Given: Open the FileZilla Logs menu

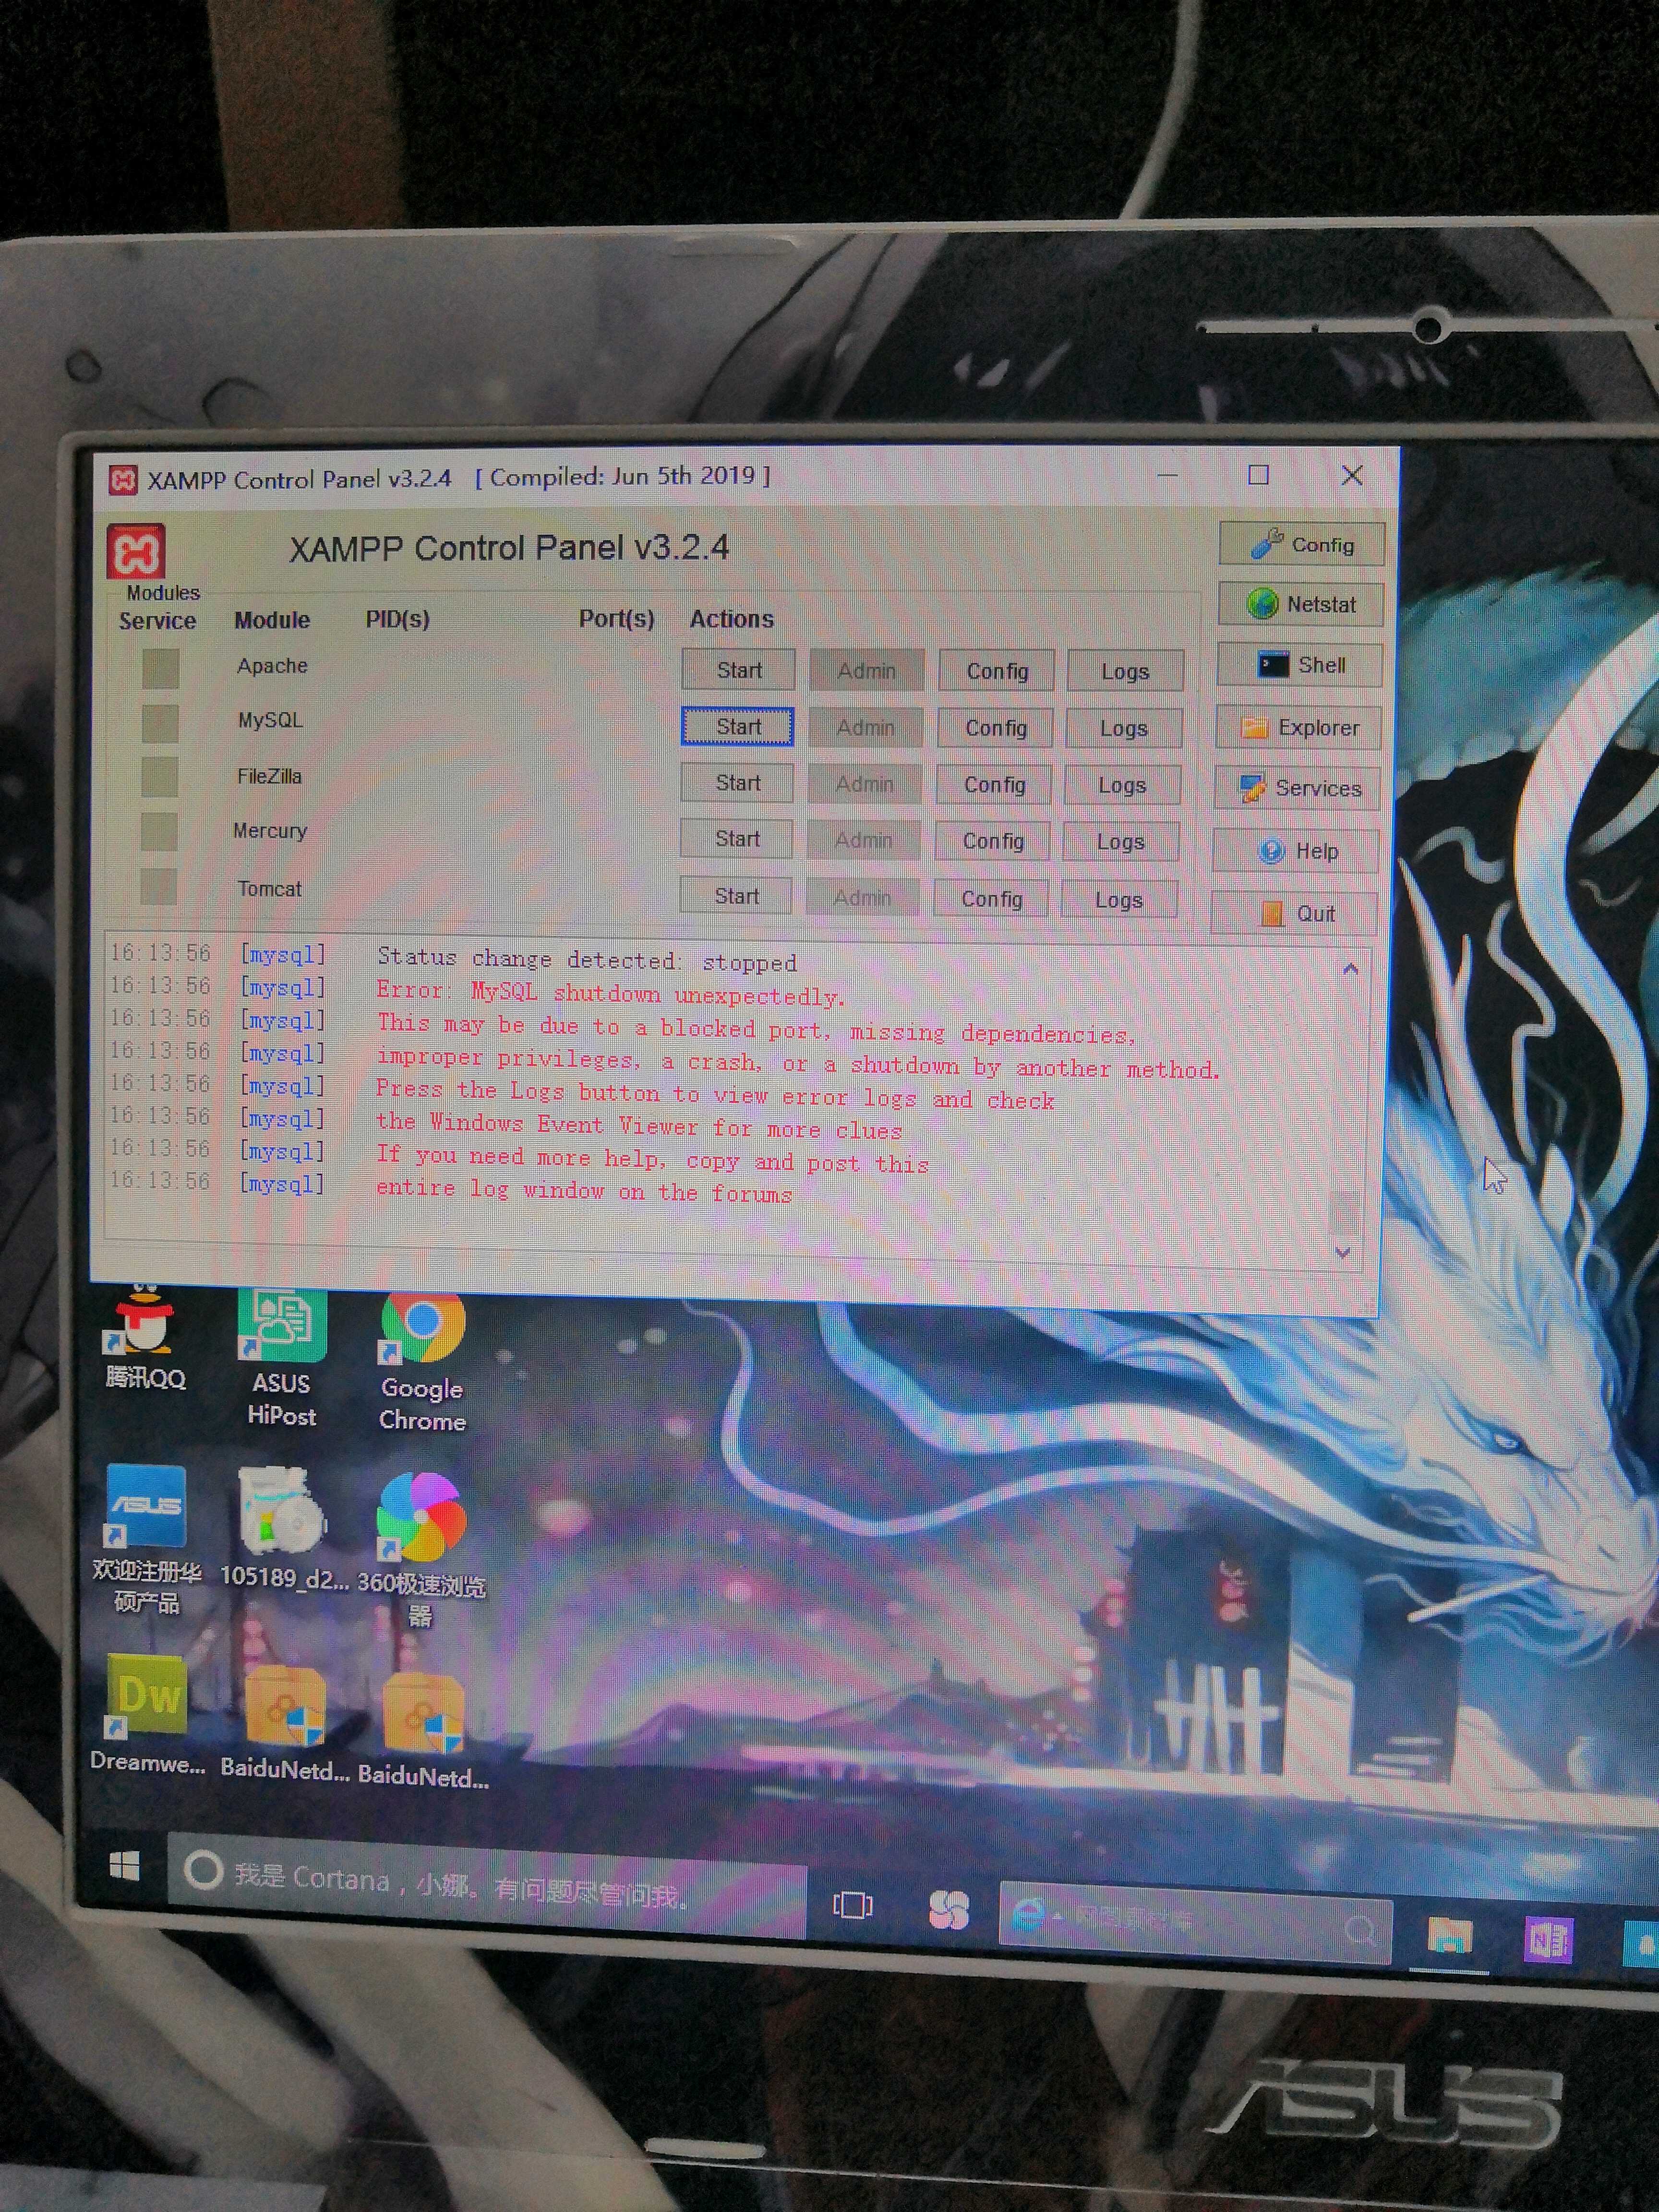Looking at the screenshot, I should 1122,785.
